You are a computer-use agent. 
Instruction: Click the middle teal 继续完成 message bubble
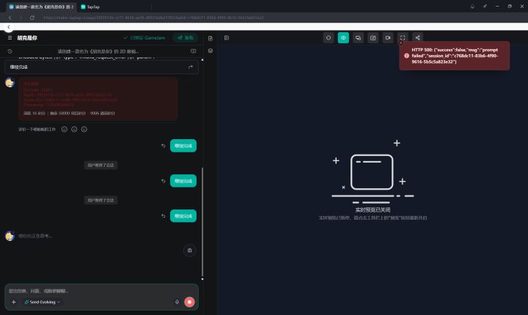tap(183, 181)
